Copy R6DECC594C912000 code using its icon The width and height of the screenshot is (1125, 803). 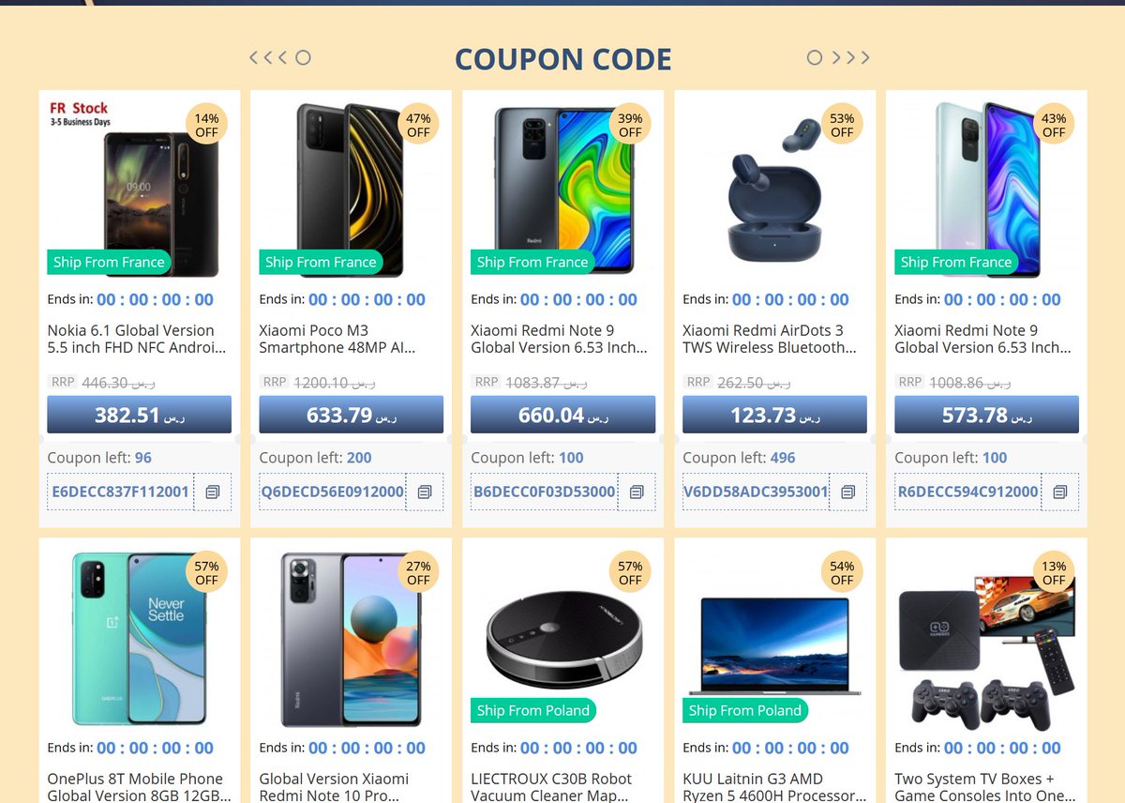click(x=1060, y=492)
